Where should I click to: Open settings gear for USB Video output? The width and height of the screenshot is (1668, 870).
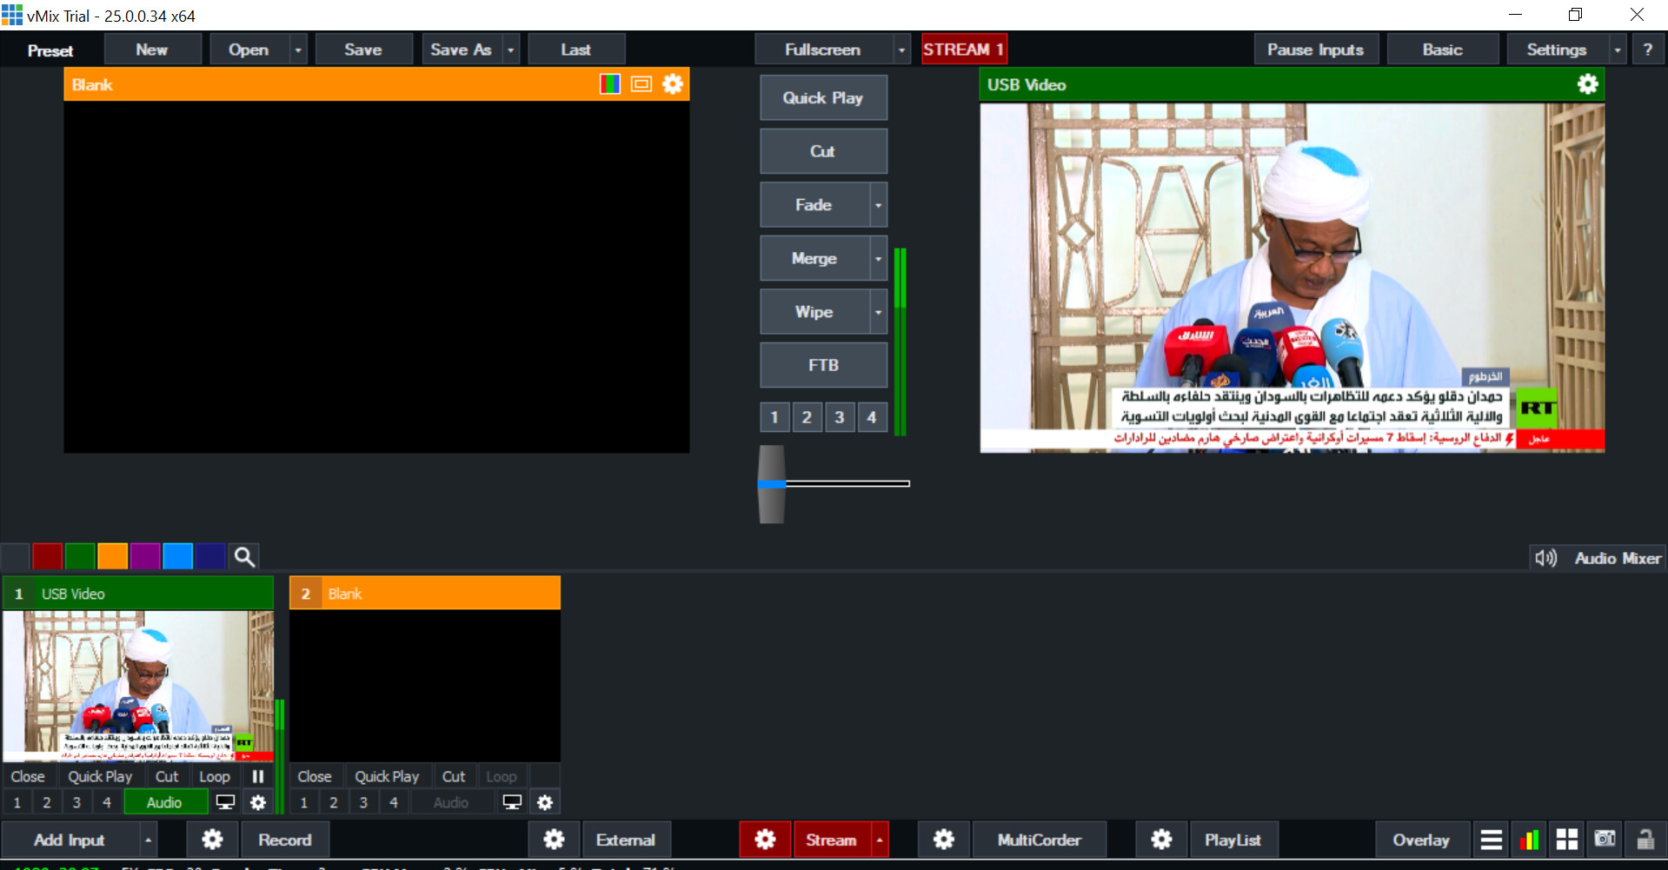coord(1588,83)
